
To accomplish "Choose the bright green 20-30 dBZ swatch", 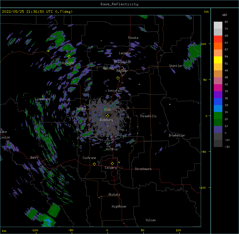I will (218, 116).
